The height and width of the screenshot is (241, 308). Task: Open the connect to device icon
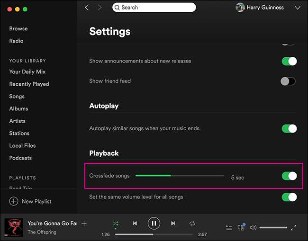[241, 228]
